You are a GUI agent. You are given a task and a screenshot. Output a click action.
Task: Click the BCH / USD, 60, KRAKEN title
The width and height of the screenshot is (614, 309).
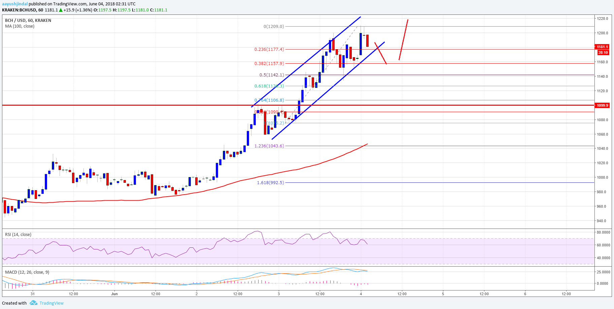coord(28,20)
